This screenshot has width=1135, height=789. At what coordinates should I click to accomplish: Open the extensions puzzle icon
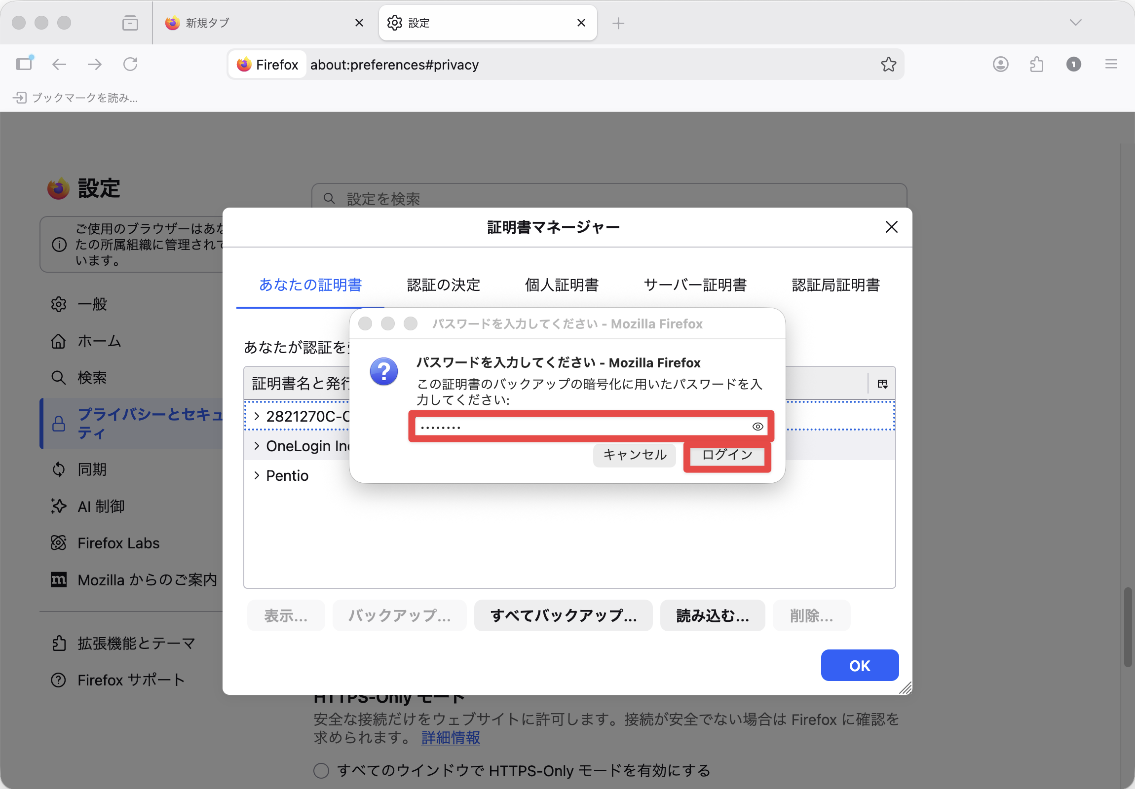pyautogui.click(x=1037, y=64)
